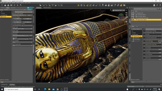The height and width of the screenshot is (91, 162).
Task: Click the camera icon at toolbar end
Action: 124,5
